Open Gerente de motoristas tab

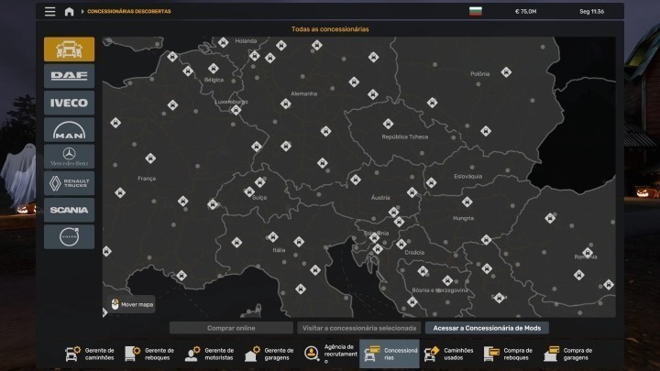210,354
